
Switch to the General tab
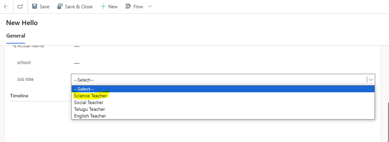[x=16, y=36]
